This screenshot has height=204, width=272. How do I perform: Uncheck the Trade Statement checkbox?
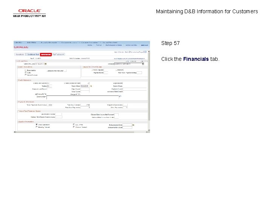coord(37,125)
